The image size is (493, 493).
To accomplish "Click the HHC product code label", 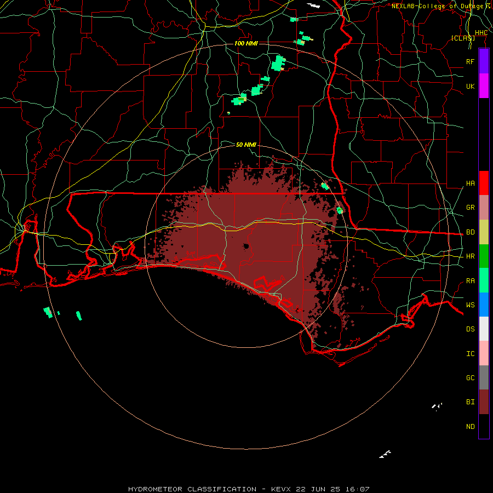I will pyautogui.click(x=481, y=33).
